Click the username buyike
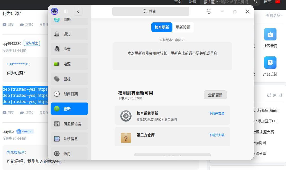 [8, 132]
